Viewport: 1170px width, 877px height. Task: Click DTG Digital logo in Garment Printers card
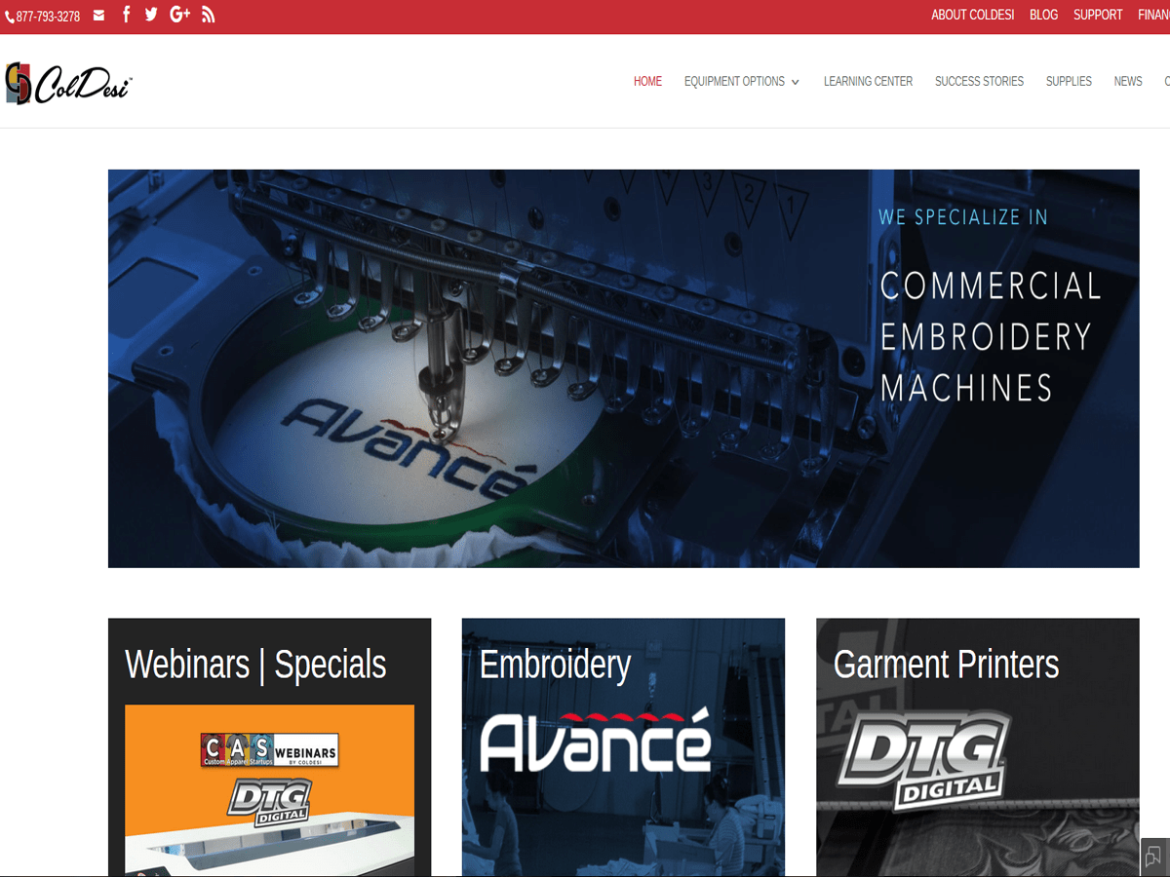point(922,761)
